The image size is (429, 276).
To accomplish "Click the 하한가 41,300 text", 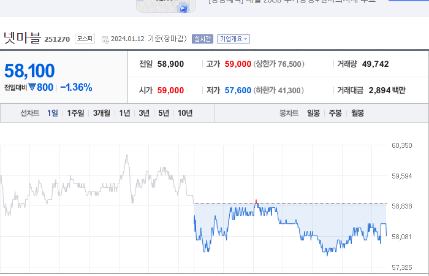I will (278, 90).
